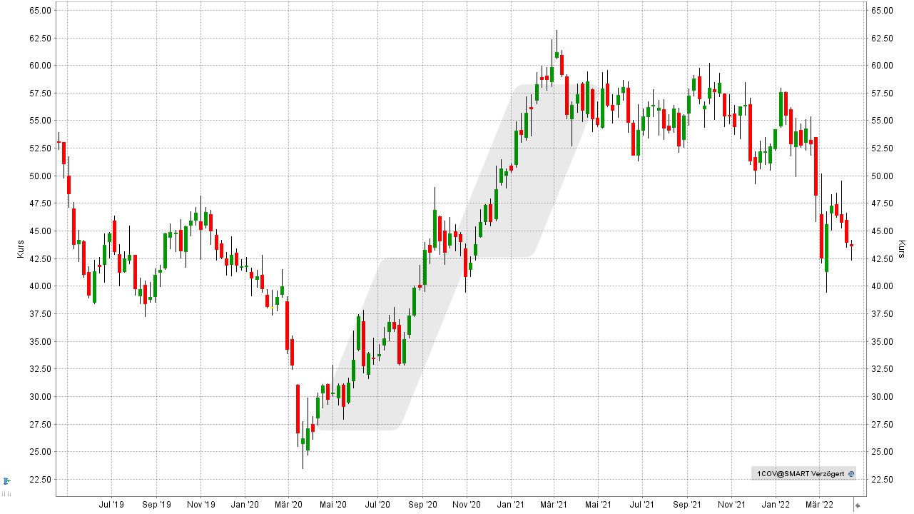This screenshot has height=514, width=914.
Task: Click the 57.50 value on right price axis
Action: pos(882,94)
